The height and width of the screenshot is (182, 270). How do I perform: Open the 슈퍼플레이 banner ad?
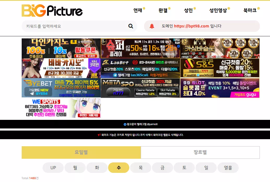click(140, 48)
